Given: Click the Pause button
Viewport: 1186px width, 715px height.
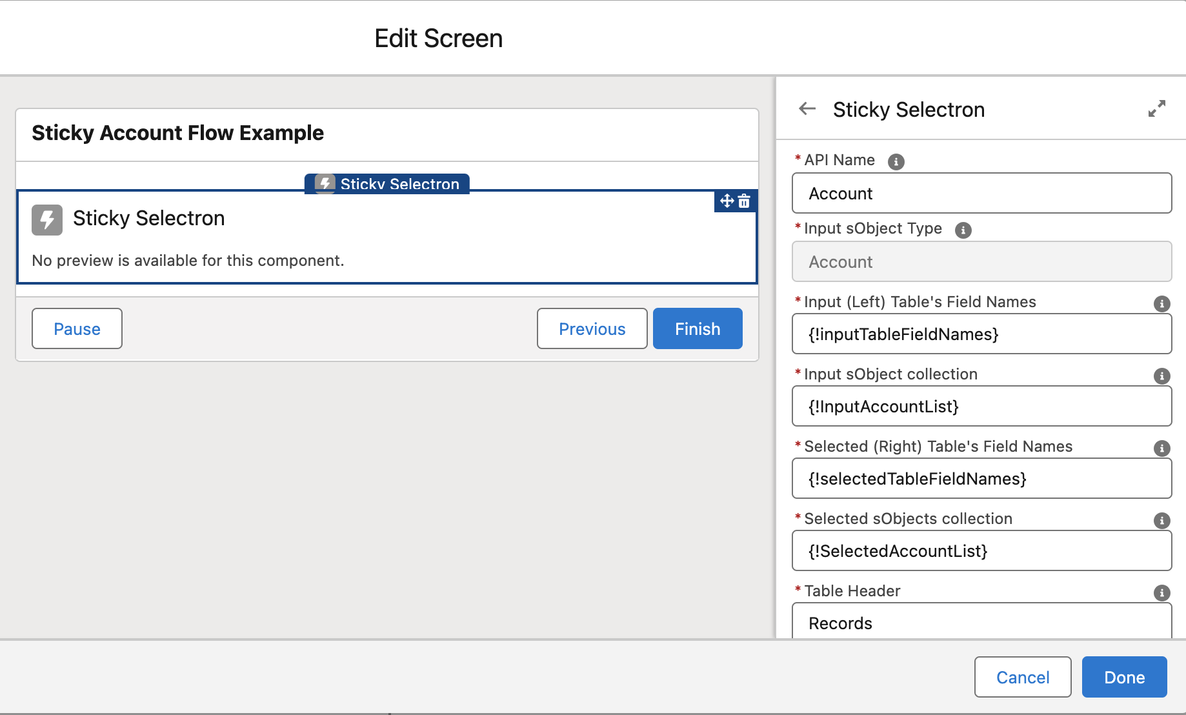Looking at the screenshot, I should (x=77, y=328).
